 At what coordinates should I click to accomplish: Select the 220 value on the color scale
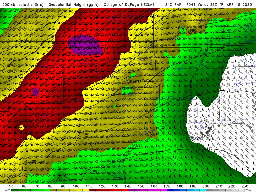[x=232, y=186]
